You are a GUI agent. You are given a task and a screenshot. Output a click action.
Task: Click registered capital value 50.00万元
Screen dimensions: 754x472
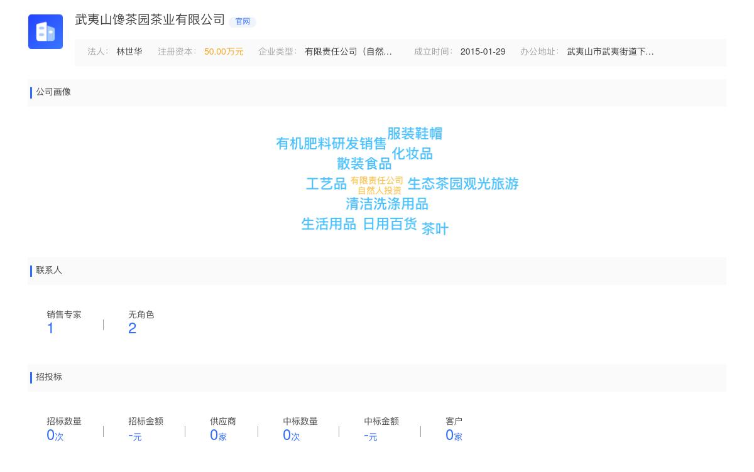224,52
